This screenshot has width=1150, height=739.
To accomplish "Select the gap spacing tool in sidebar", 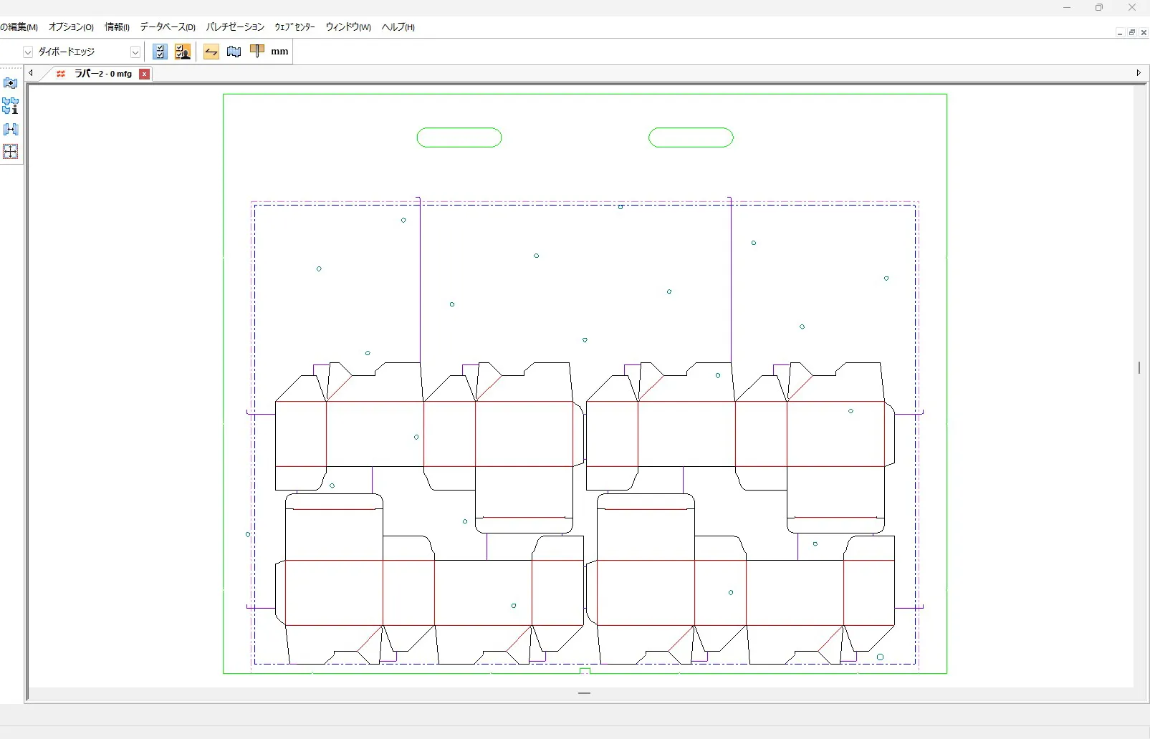I will [11, 129].
